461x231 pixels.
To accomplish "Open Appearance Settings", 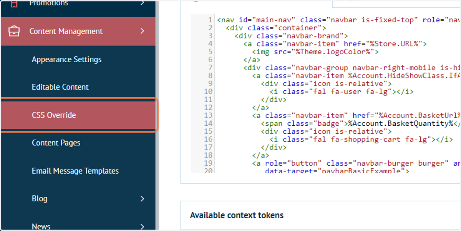I will coord(66,60).
